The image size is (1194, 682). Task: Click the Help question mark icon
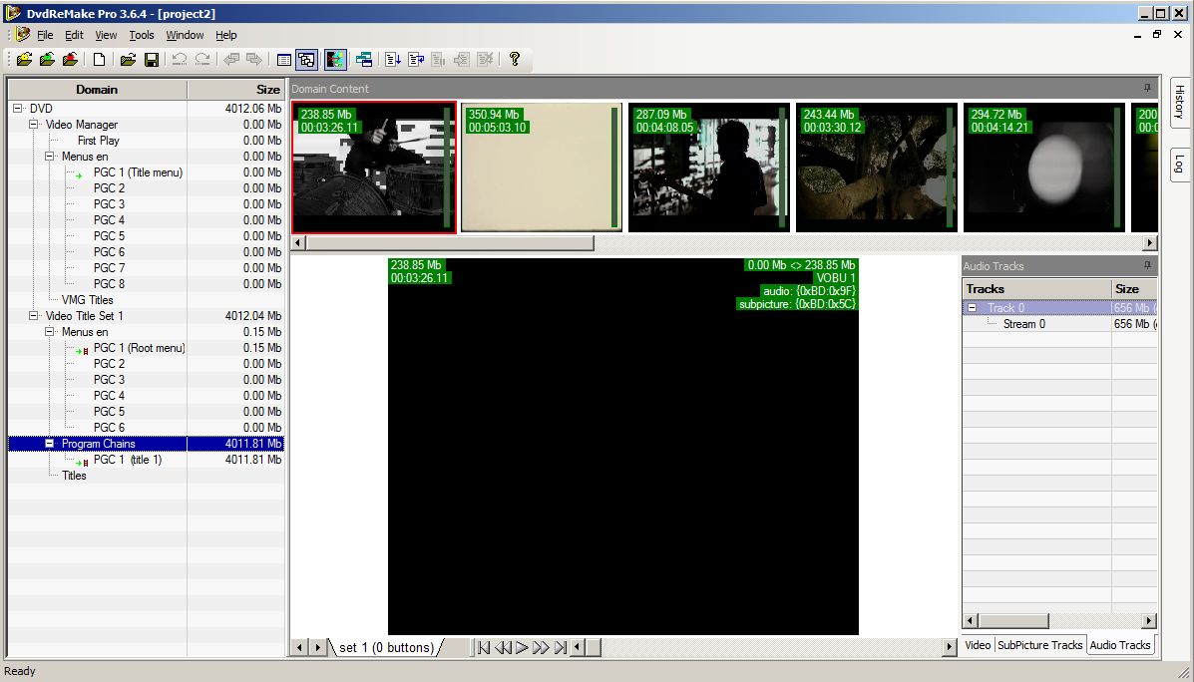[x=514, y=60]
